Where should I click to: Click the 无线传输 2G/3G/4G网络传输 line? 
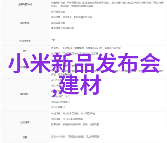coord(67,119)
